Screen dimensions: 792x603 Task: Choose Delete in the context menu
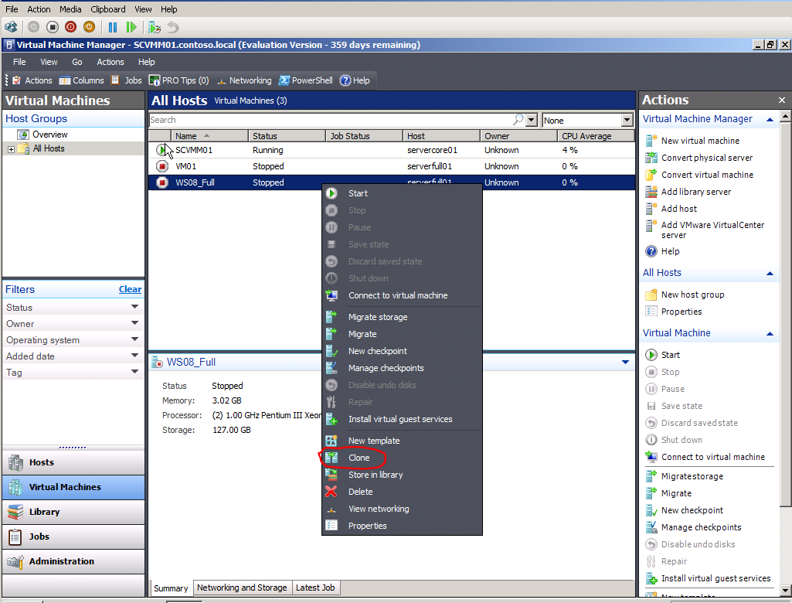click(402, 492)
